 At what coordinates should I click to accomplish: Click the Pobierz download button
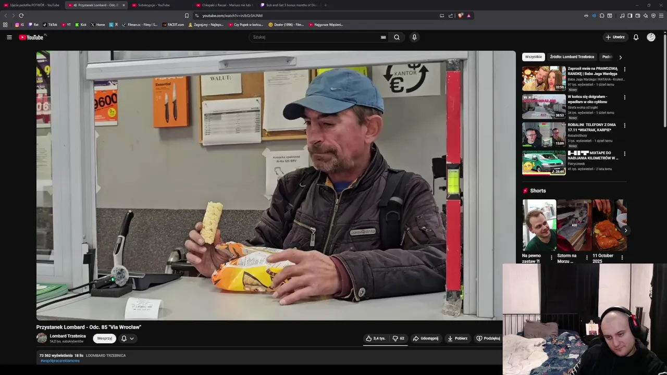pos(458,339)
